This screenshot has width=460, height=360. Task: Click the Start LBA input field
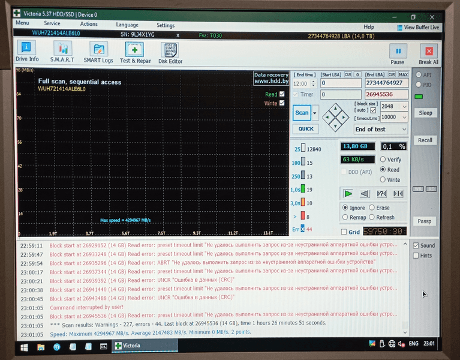[x=340, y=83]
